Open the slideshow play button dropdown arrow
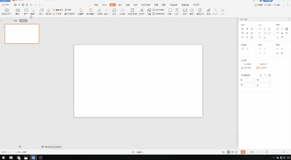The image size is (291, 160). click(x=247, y=152)
